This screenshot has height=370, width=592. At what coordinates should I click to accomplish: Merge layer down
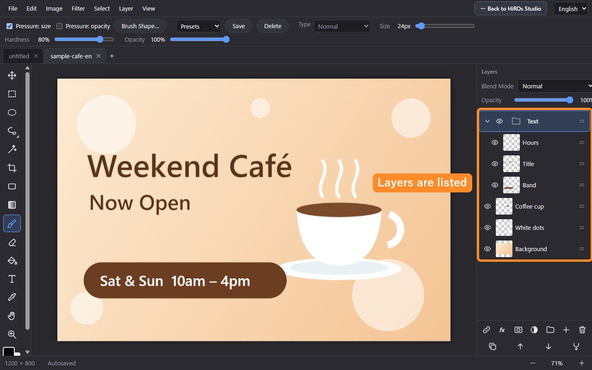click(576, 346)
